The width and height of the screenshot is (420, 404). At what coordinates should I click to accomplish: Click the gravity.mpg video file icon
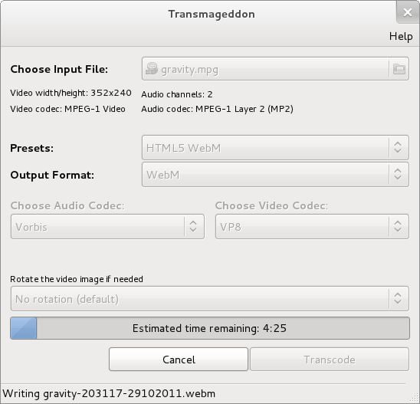click(x=151, y=68)
